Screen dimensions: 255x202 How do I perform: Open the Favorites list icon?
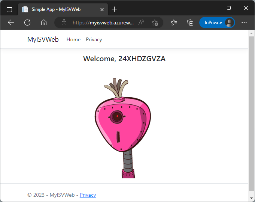tap(174, 23)
